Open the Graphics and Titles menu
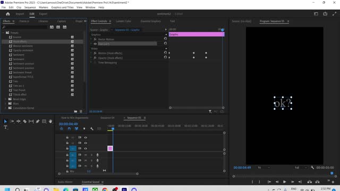Viewport: 340px width, 191px height. (62, 7)
